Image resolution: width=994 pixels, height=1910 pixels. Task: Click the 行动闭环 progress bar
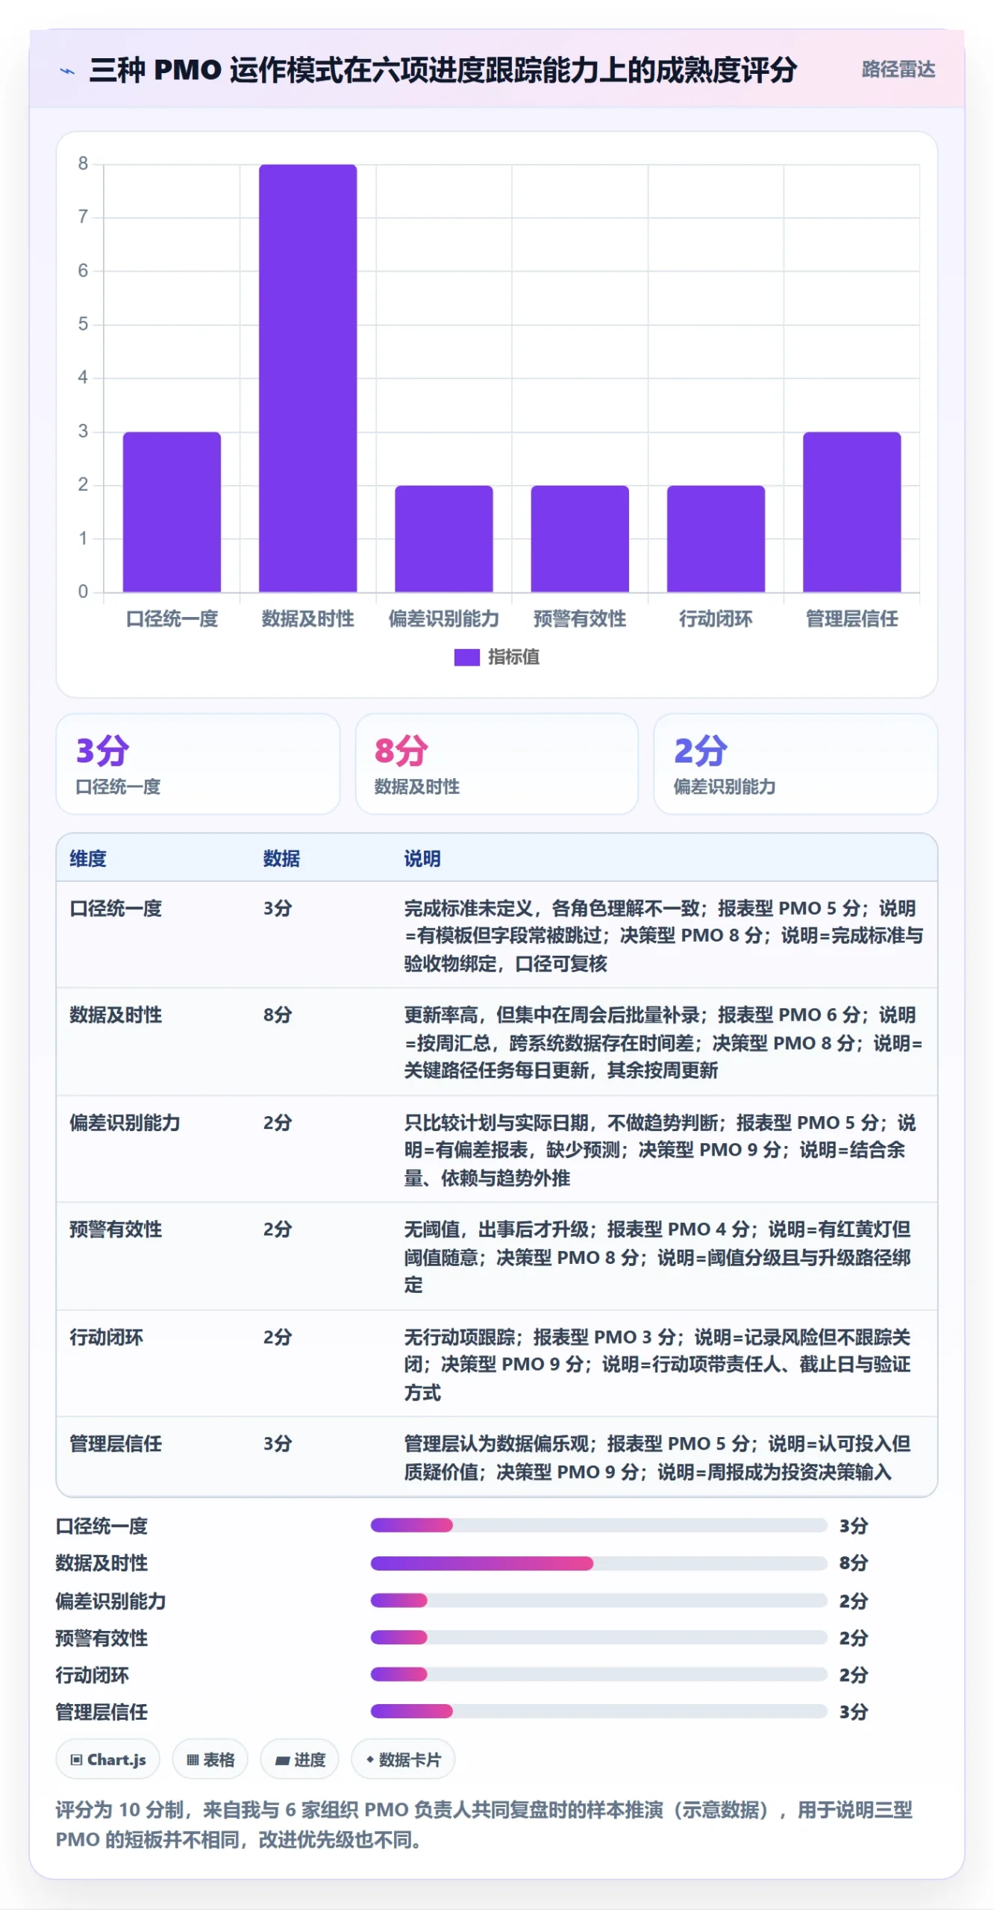tap(598, 1674)
